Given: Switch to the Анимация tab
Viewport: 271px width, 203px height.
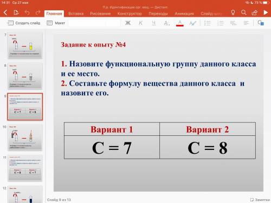Looking at the screenshot, I should [x=184, y=14].
